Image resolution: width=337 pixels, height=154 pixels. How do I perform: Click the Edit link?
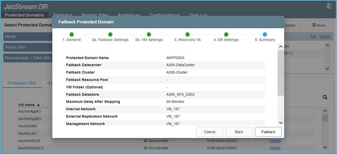(x=313, y=37)
